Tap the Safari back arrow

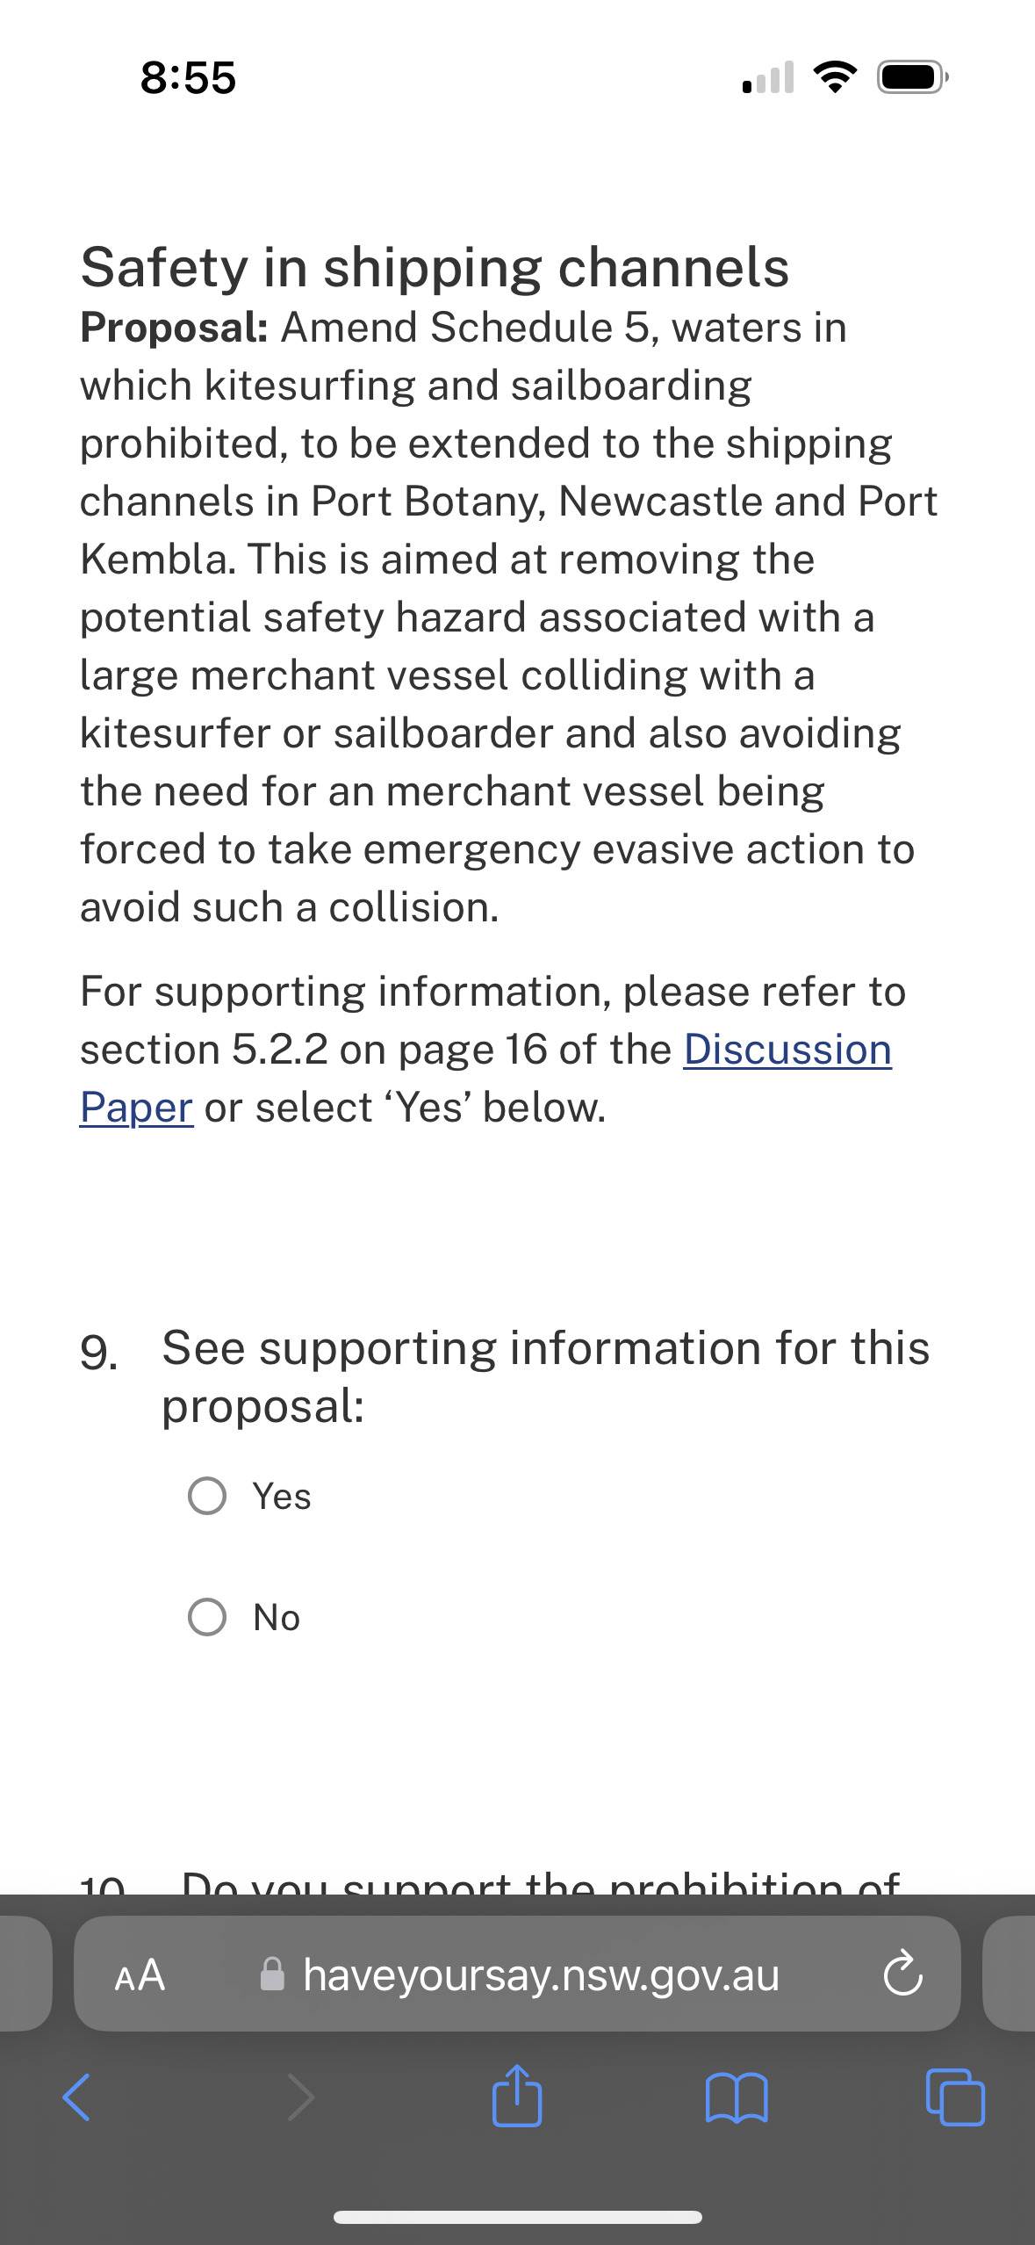coord(76,2097)
